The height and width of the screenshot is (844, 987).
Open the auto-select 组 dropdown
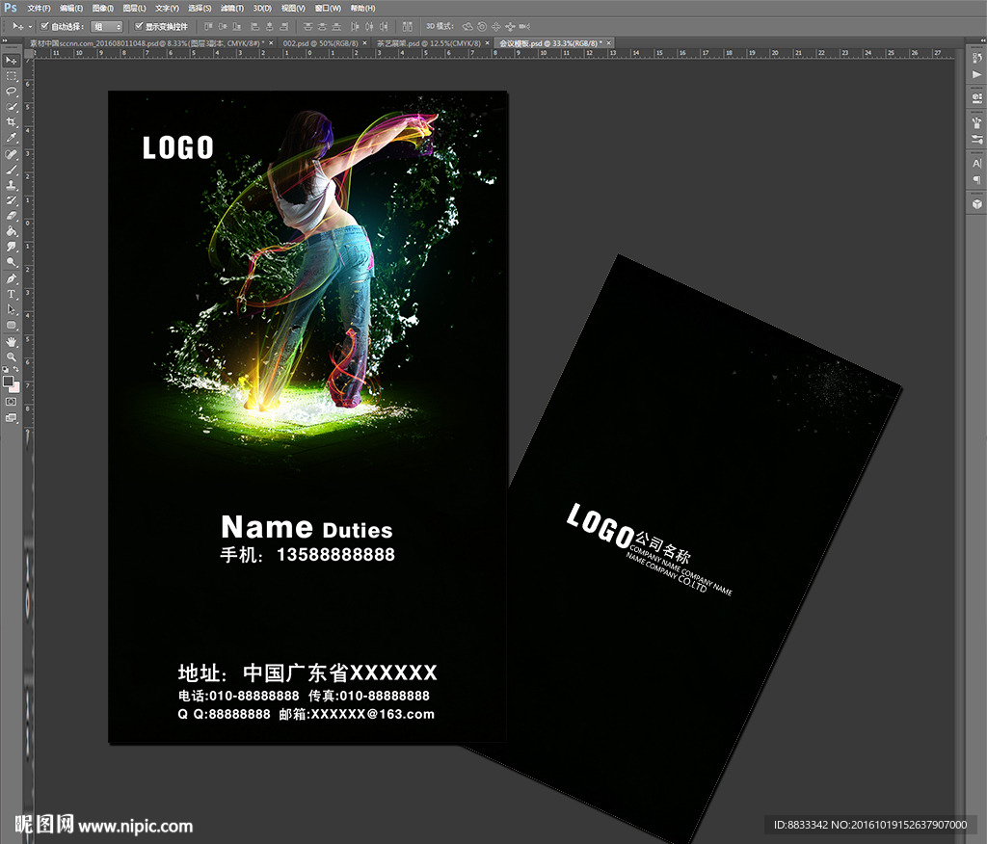click(x=106, y=26)
